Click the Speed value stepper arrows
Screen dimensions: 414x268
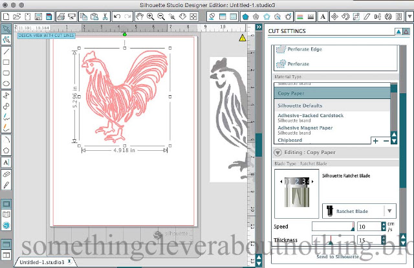(x=384, y=227)
